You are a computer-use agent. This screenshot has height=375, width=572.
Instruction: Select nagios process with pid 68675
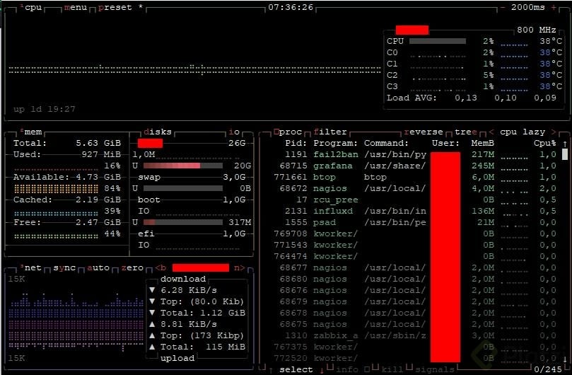point(415,324)
